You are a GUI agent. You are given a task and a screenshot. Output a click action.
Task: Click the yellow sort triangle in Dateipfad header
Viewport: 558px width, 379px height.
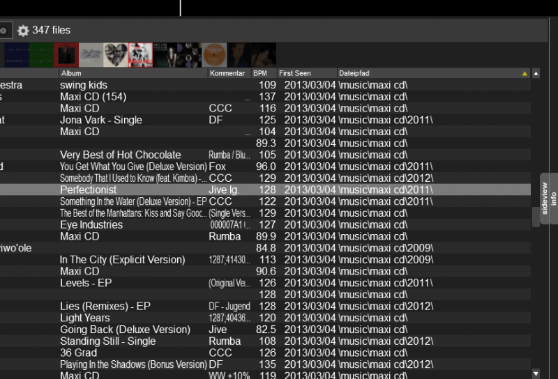coord(525,74)
